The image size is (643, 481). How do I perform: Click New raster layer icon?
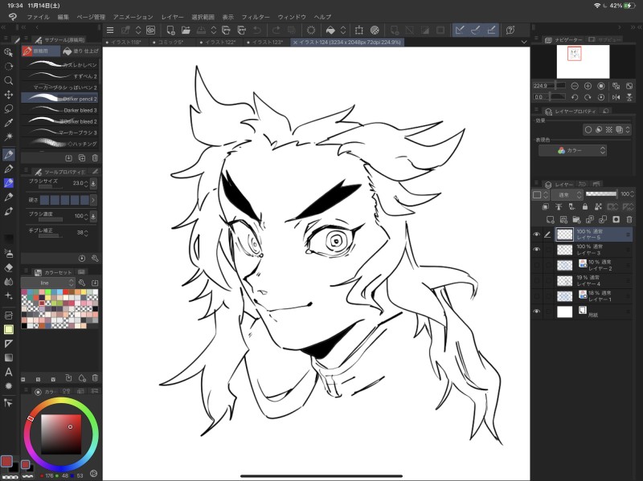[551, 219]
